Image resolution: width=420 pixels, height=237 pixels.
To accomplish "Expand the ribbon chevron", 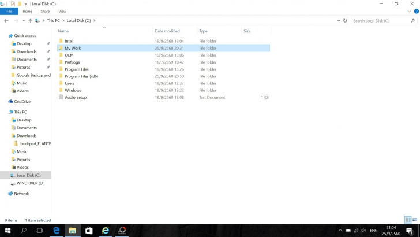I will click(x=409, y=12).
